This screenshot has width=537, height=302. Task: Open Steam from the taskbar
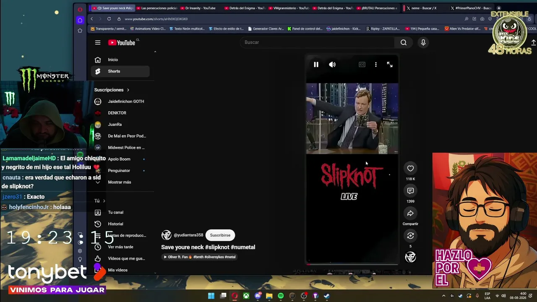click(327, 296)
